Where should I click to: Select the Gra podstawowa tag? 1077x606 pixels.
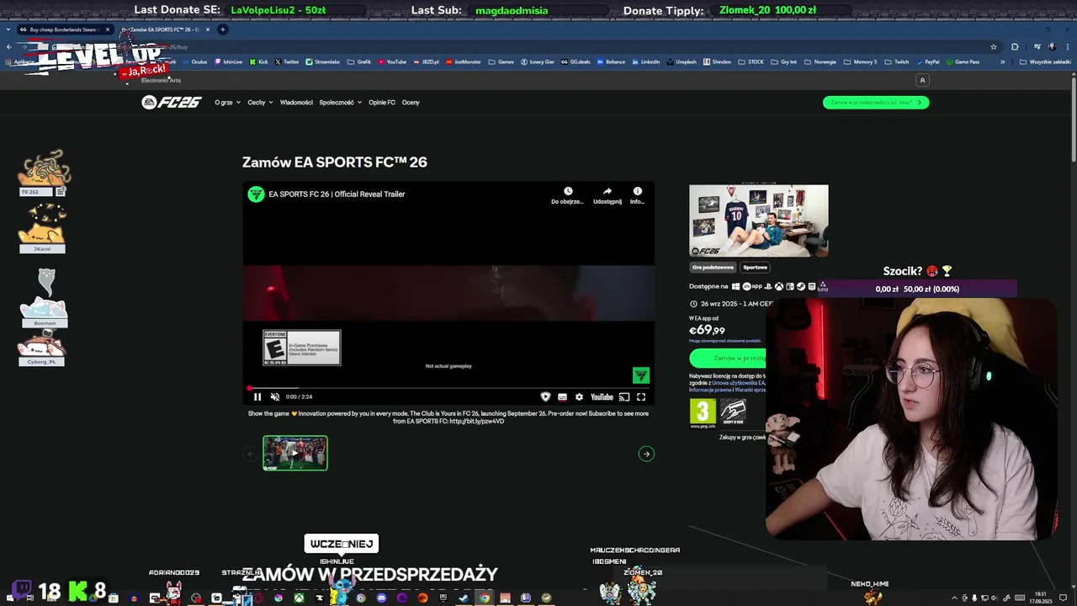pos(713,268)
